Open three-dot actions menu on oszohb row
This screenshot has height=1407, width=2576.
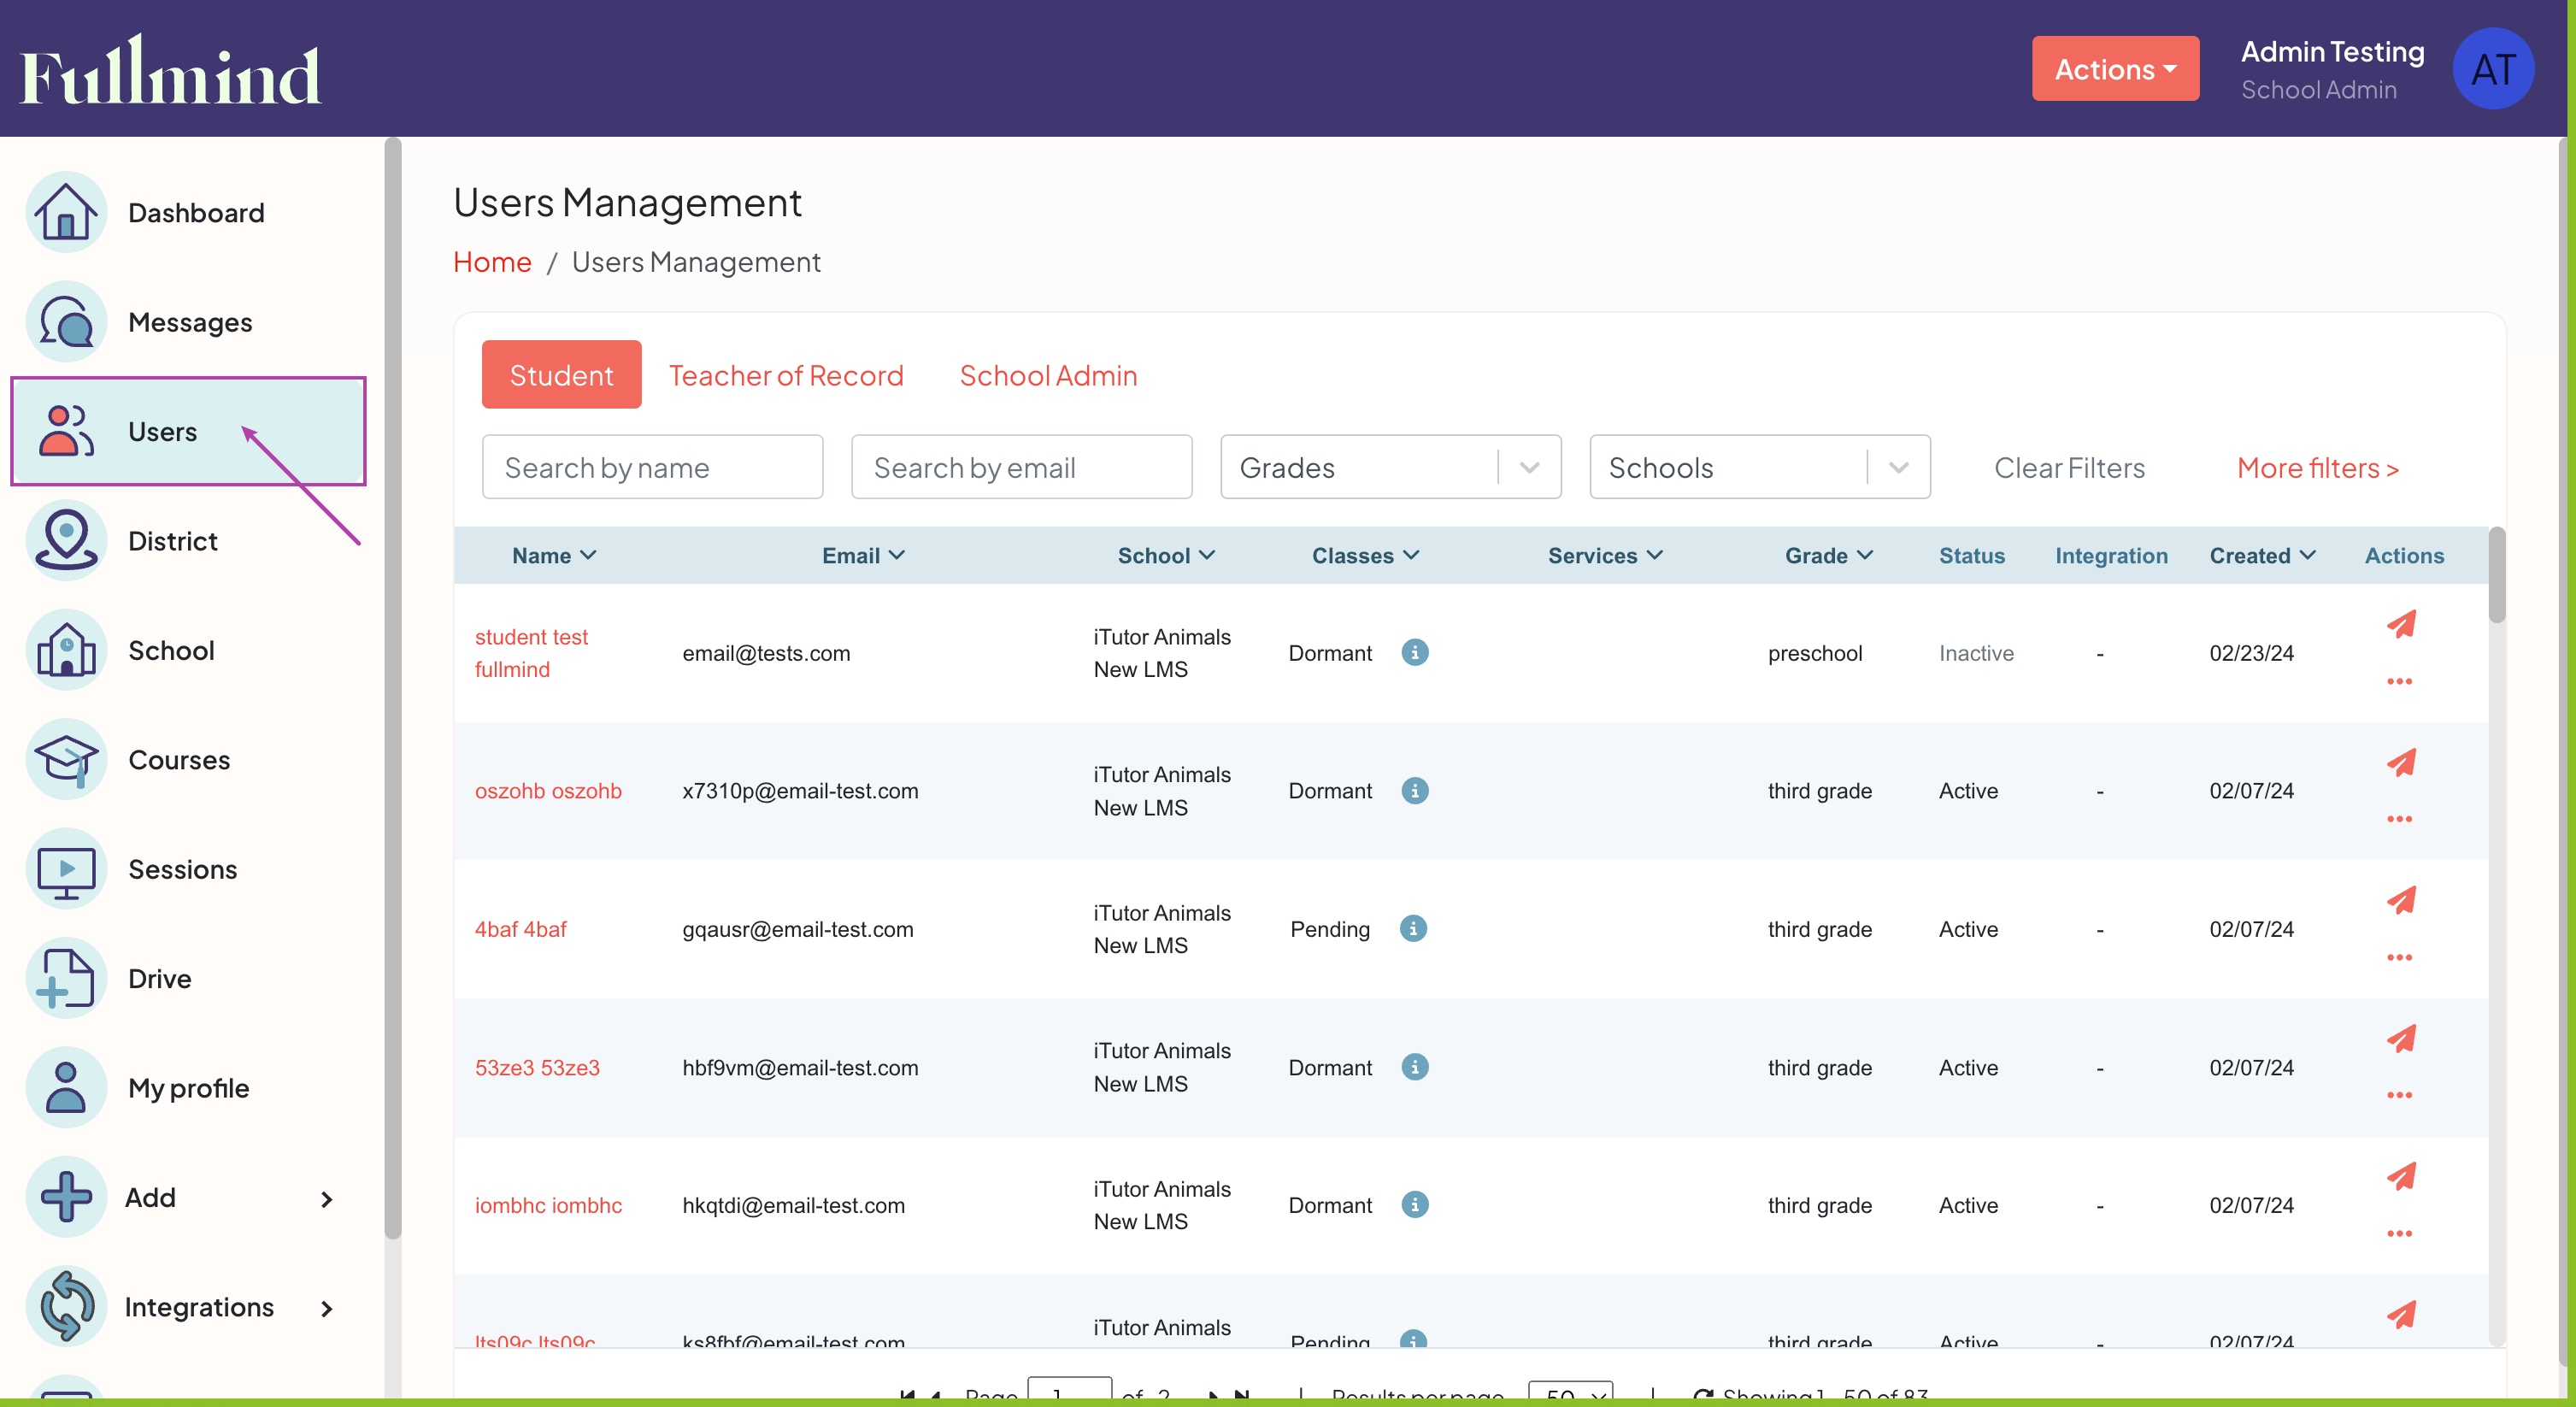2401,818
